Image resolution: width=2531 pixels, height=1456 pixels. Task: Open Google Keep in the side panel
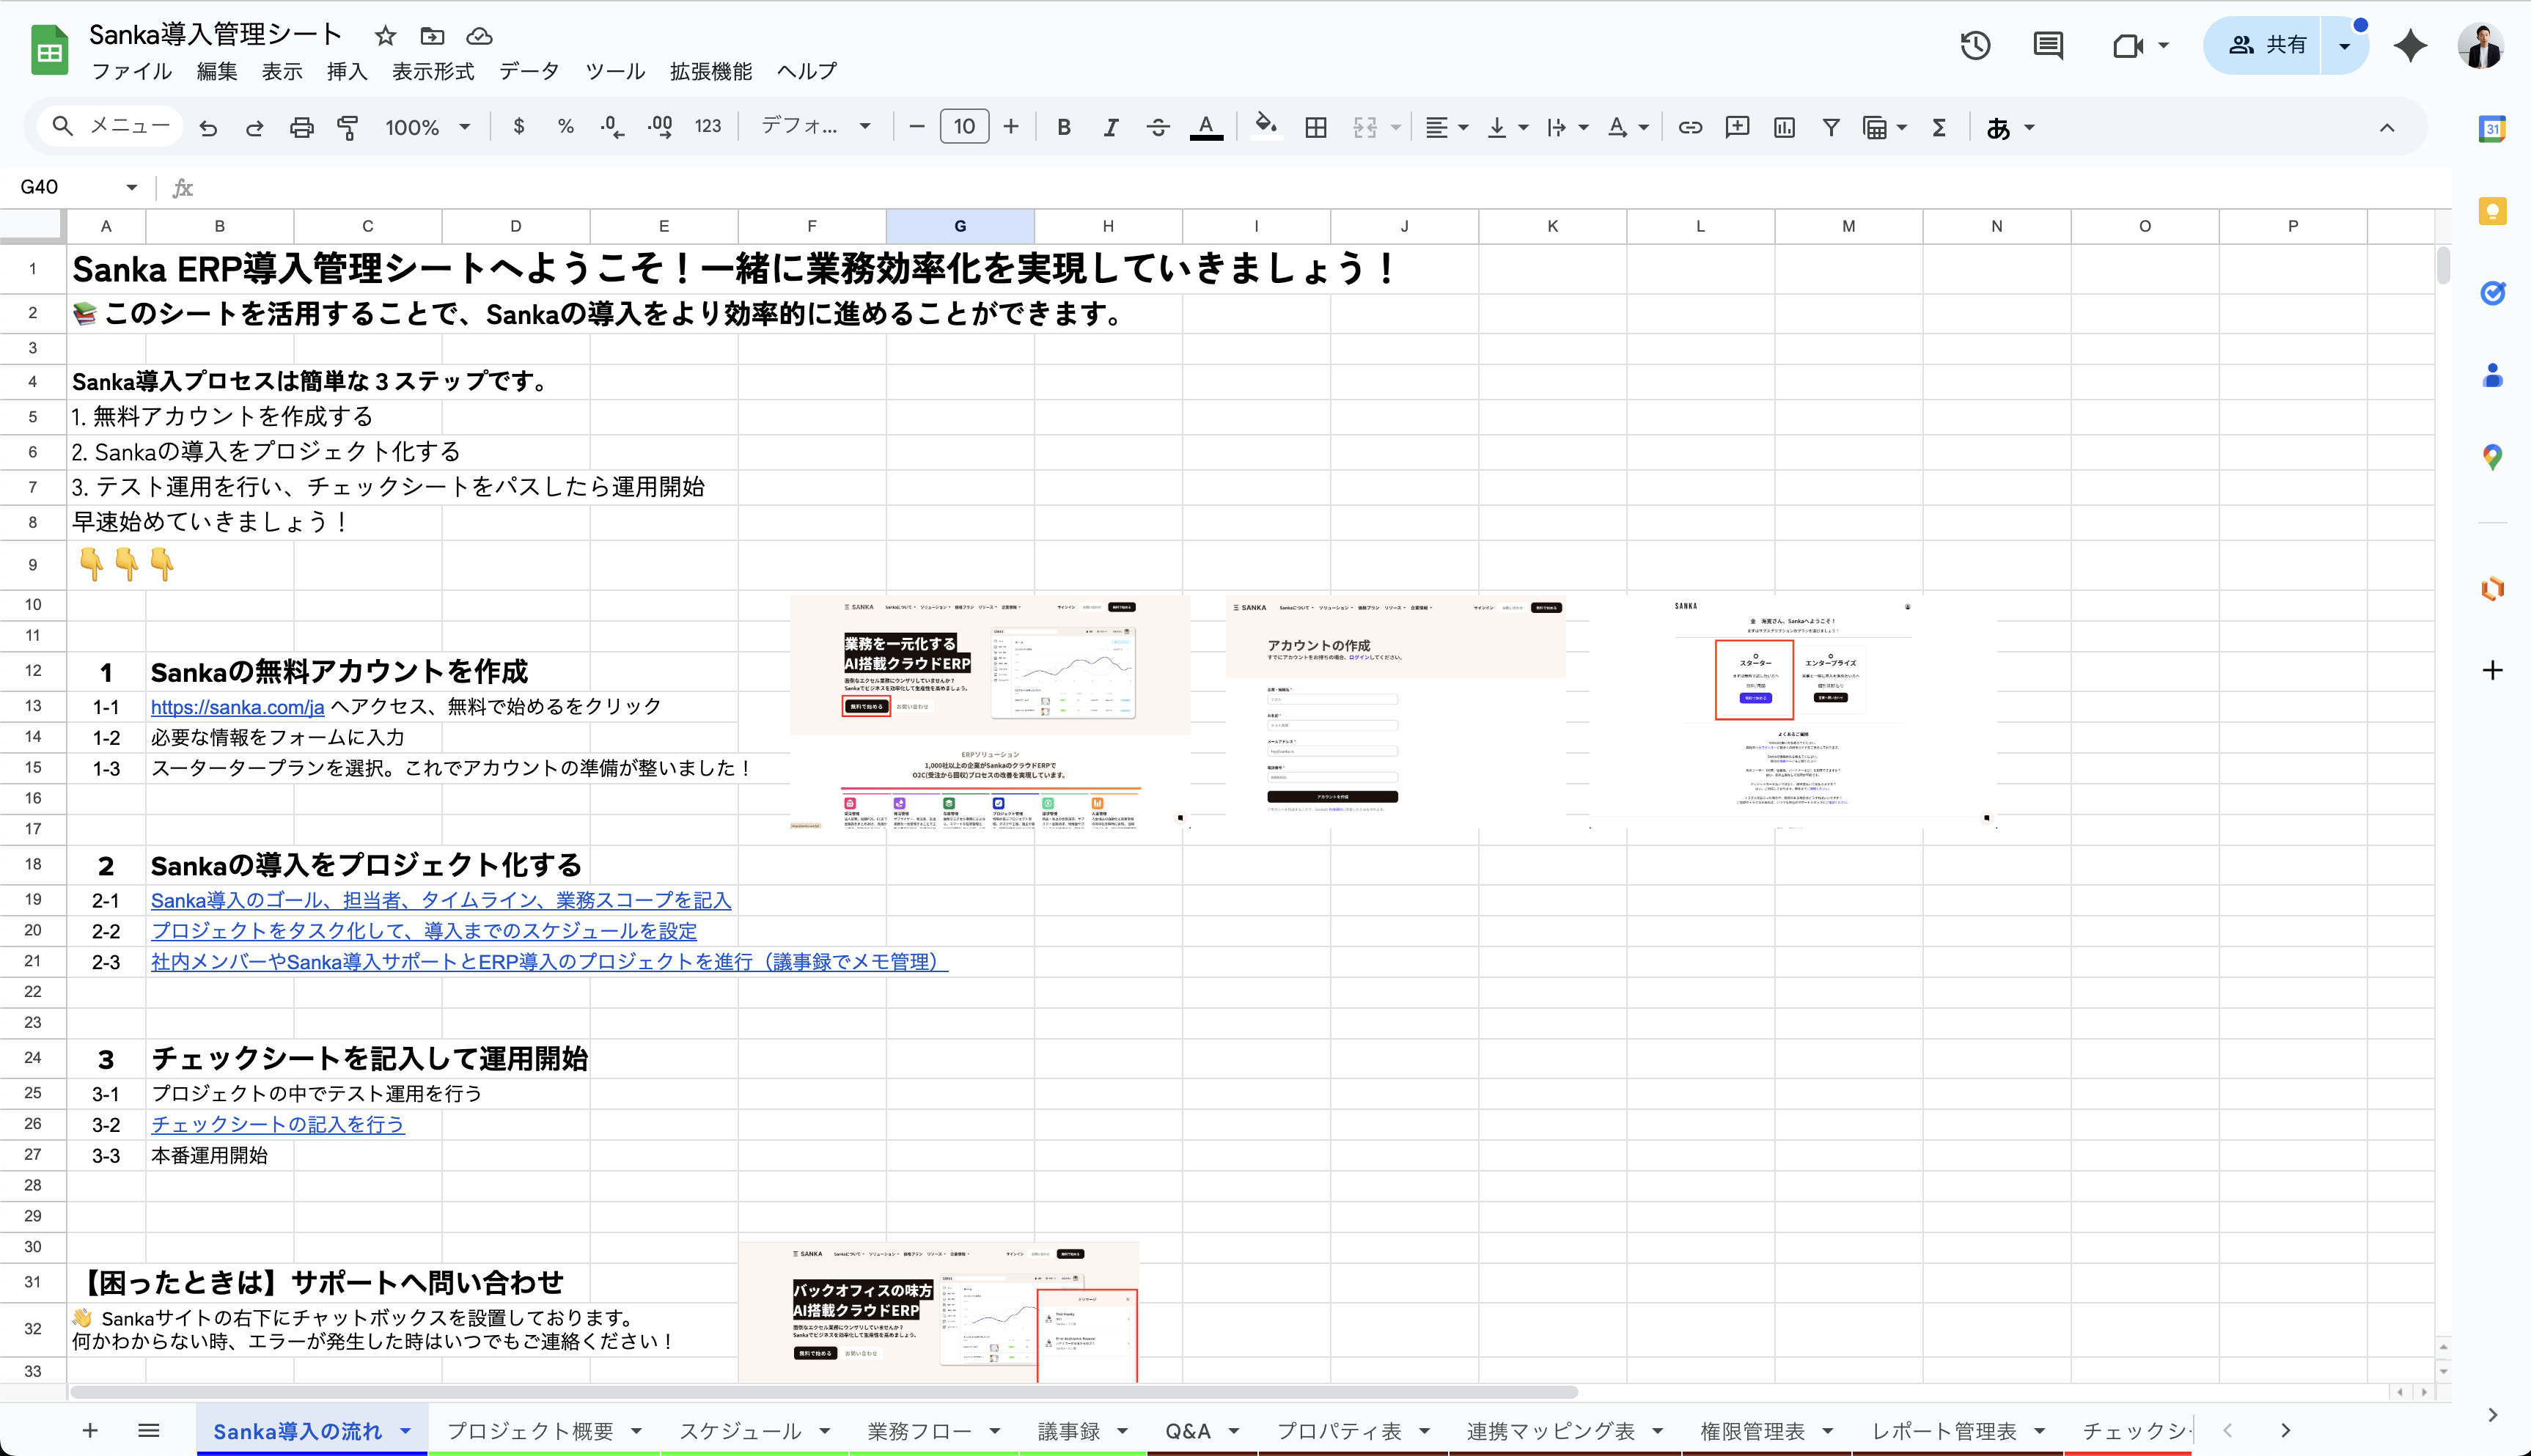tap(2492, 211)
